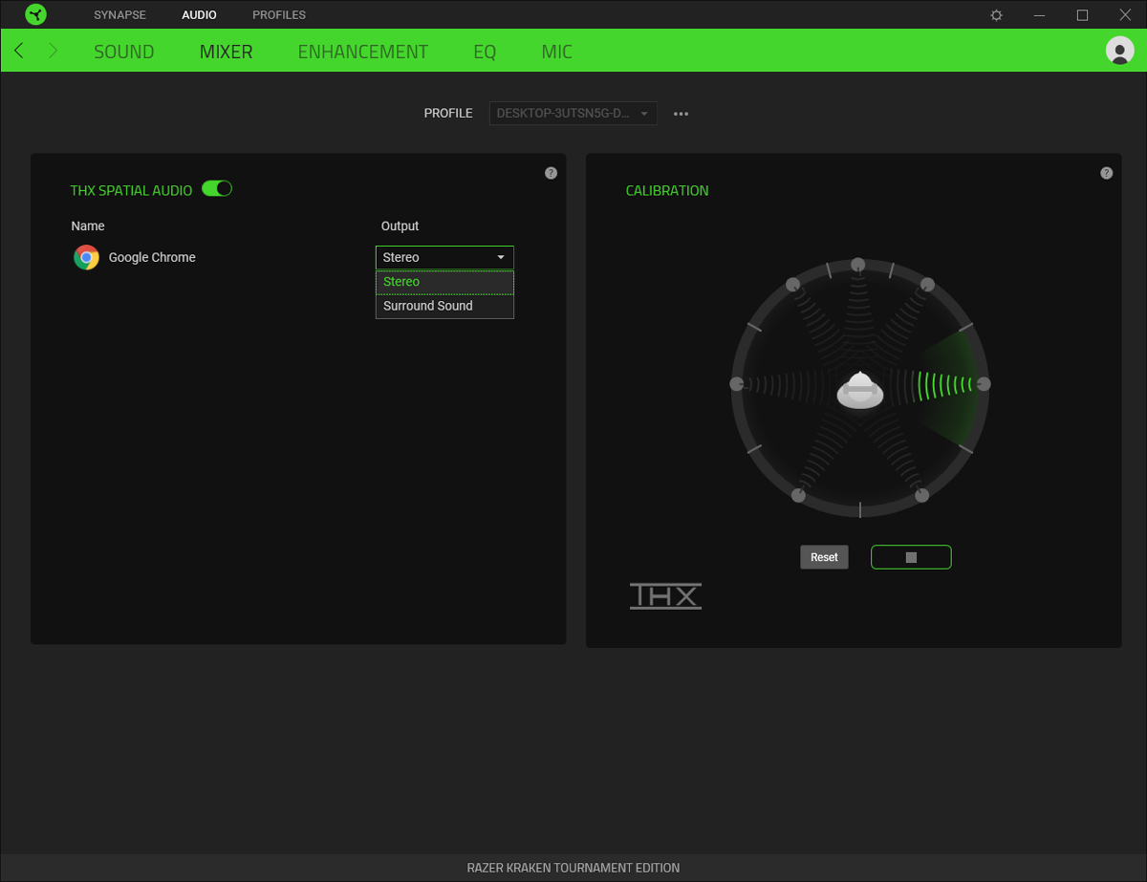This screenshot has height=882, width=1147.
Task: Go forward with the right arrow
Action: point(53,51)
